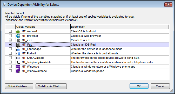Screen dimensions: 175x94
Task: Click the Description column header
Action: (120, 27)
